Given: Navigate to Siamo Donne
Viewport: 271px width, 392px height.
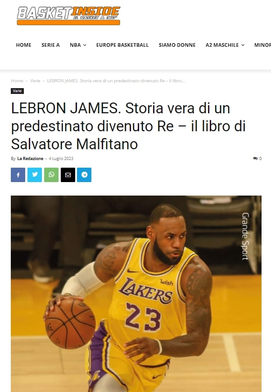Looking at the screenshot, I should coord(177,45).
